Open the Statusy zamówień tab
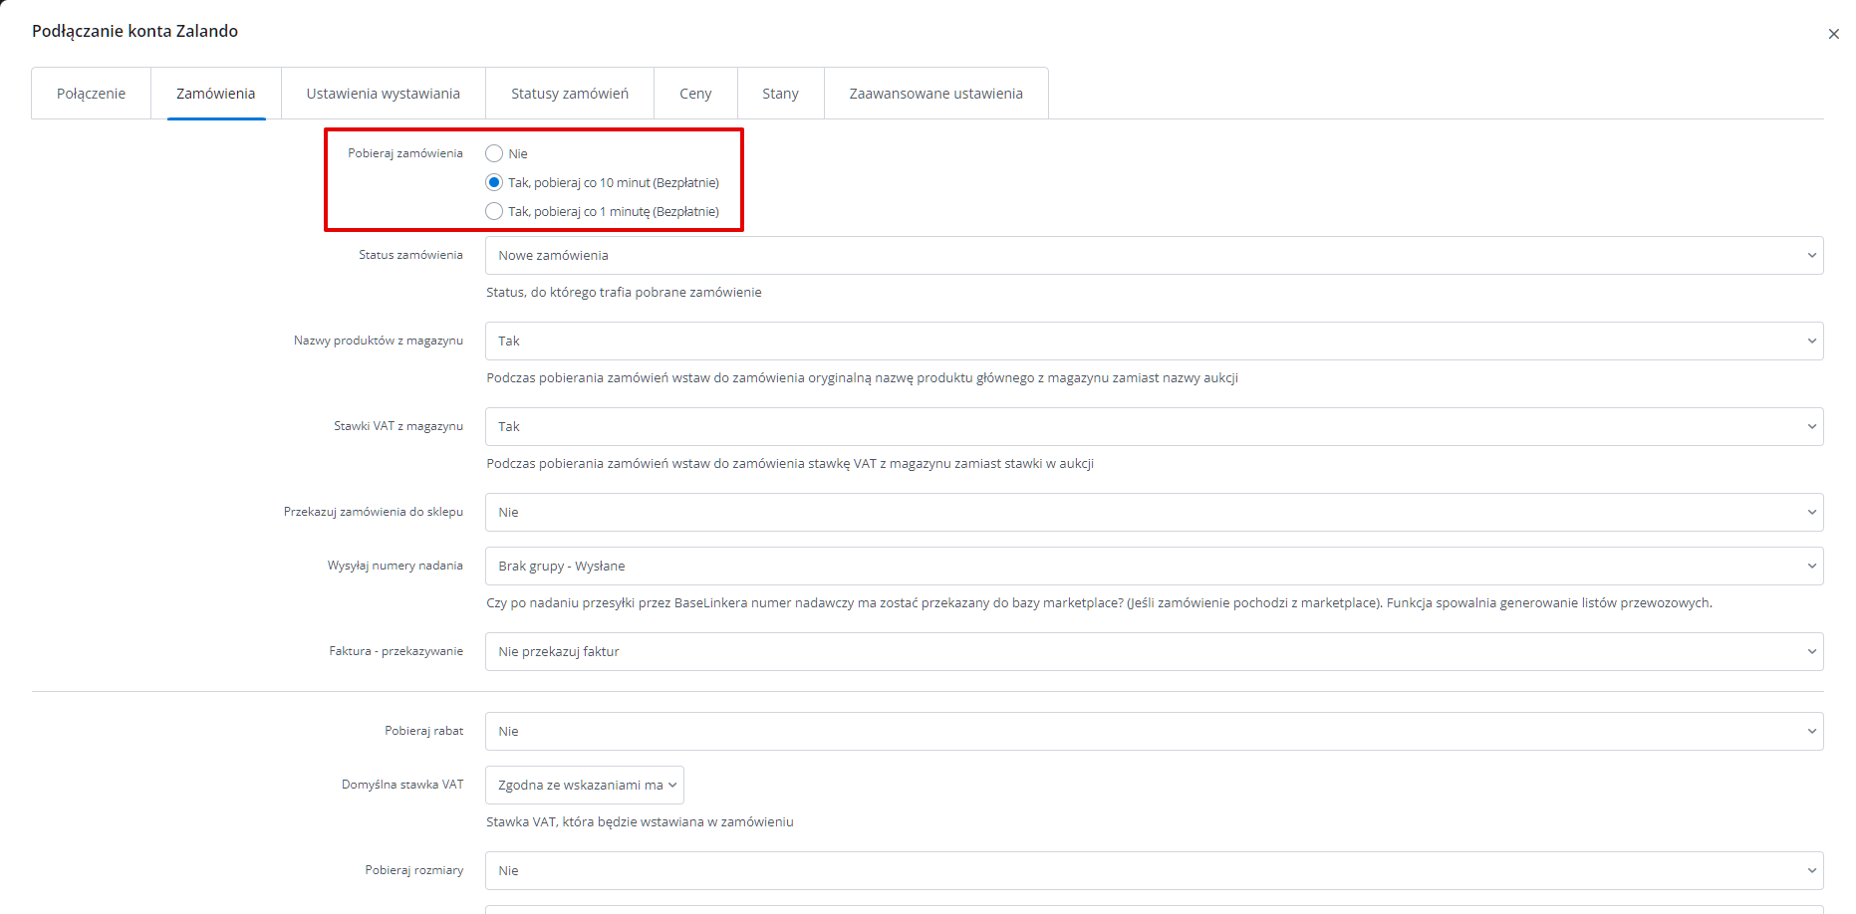Screen dimensions: 1856x914 [570, 94]
